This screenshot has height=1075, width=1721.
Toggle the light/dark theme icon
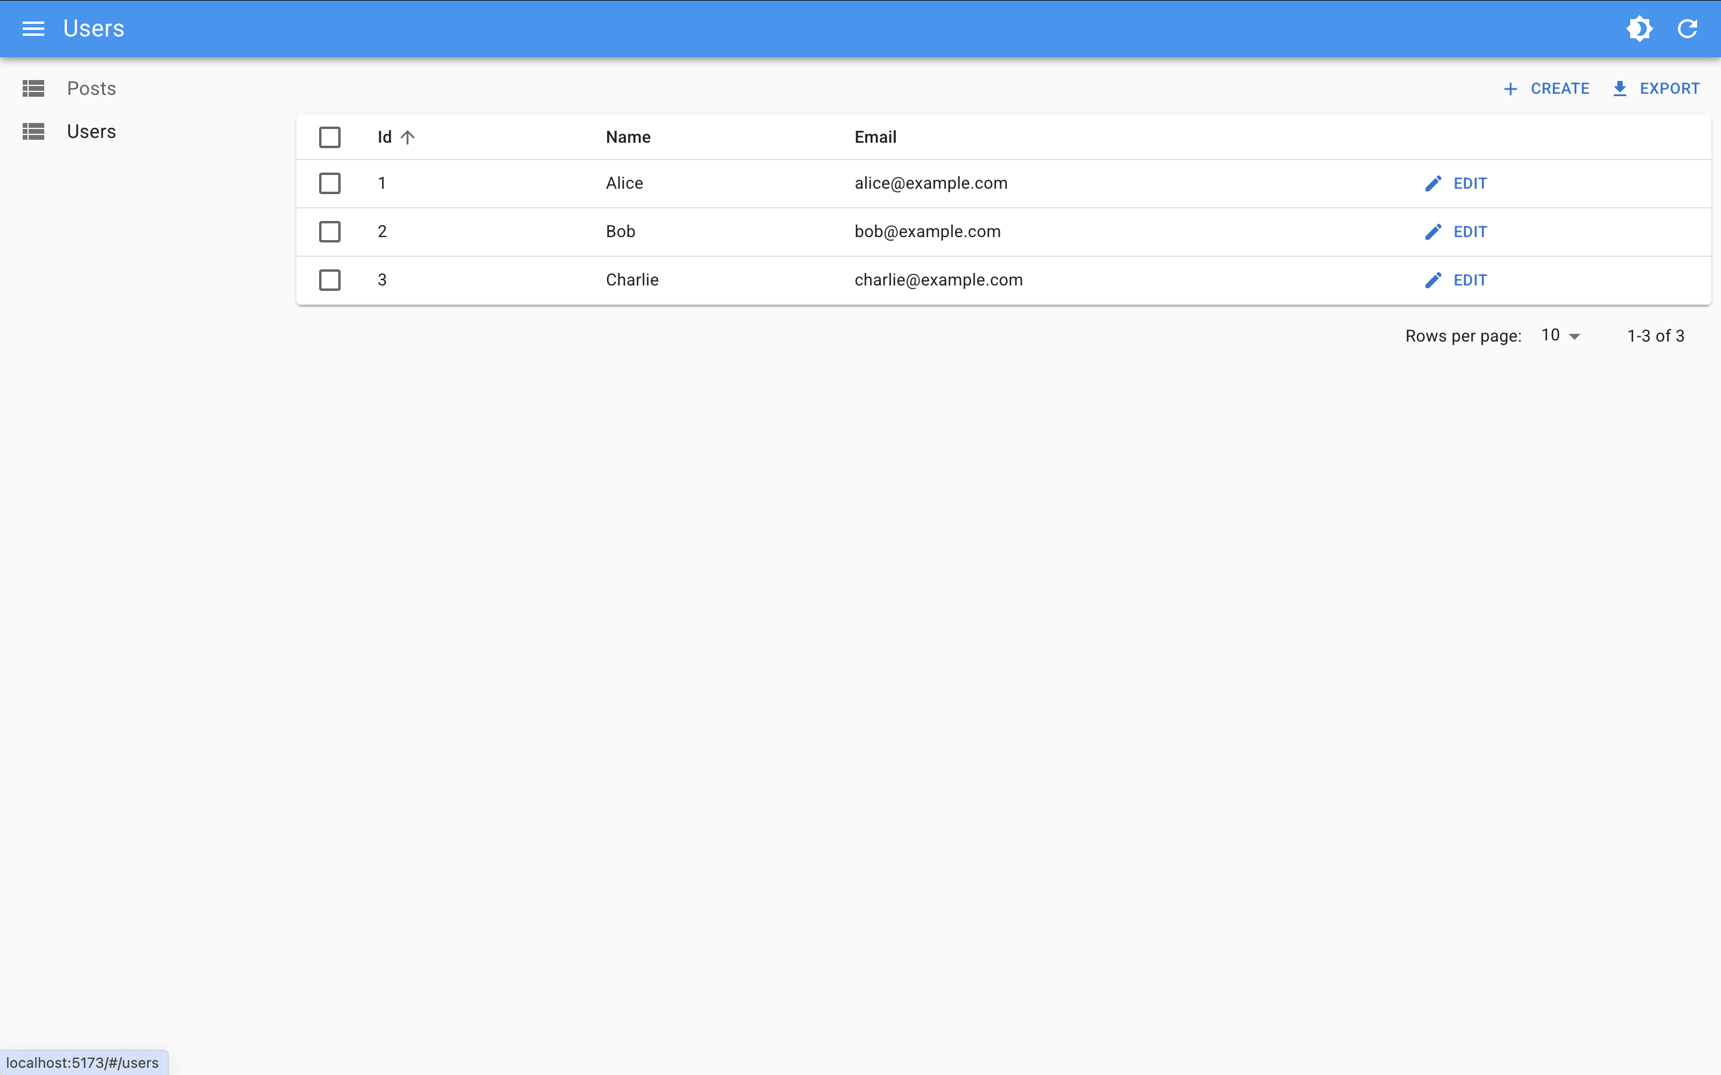click(x=1639, y=29)
